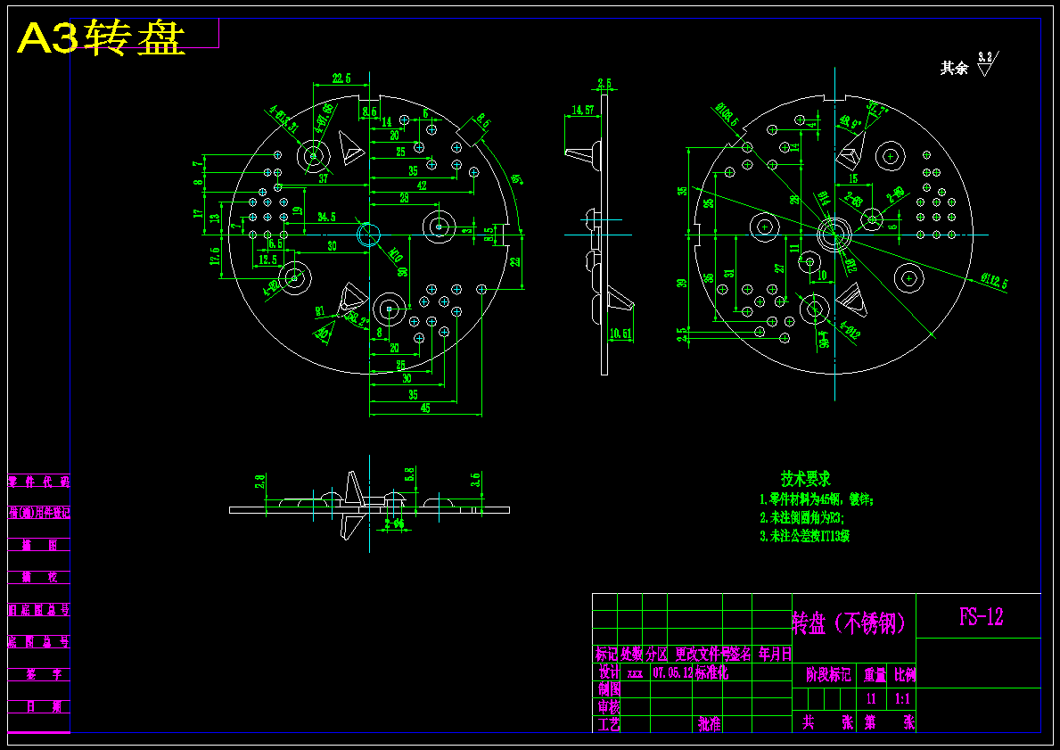The width and height of the screenshot is (1060, 750).
Task: Select the 10.51 dimension in side view
Action: pos(620,334)
